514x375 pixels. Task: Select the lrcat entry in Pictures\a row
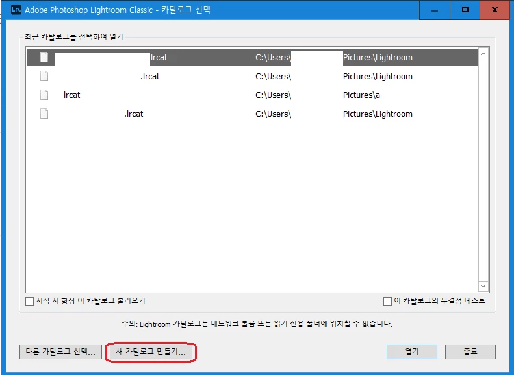(x=71, y=95)
